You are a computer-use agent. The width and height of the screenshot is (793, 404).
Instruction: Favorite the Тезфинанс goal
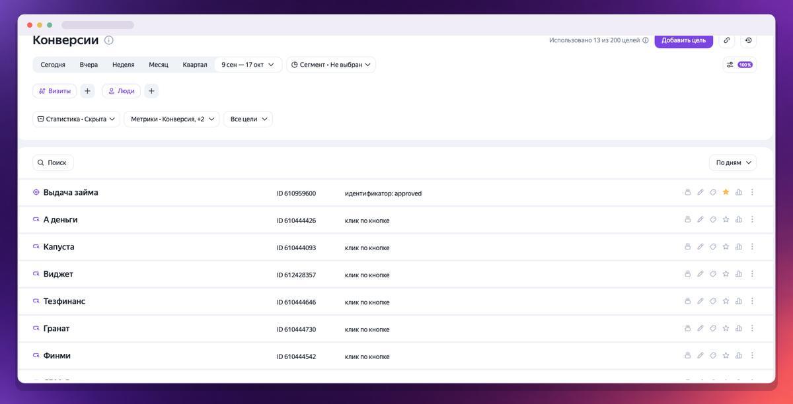point(726,301)
